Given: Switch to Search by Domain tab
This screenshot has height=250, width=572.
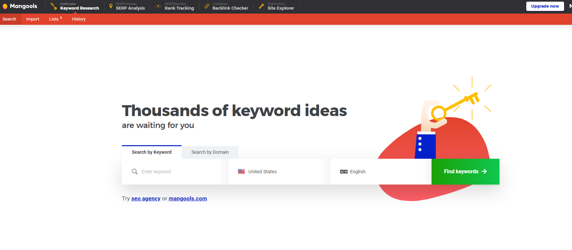Looking at the screenshot, I should (210, 152).
